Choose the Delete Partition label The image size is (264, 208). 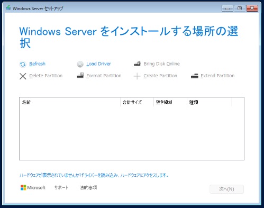[x=46, y=76]
